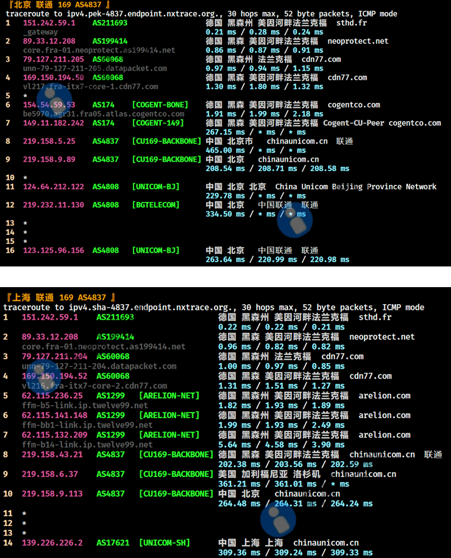Image resolution: width=451 pixels, height=558 pixels.
Task: Click IP address 219.158.9.113
Action: click(52, 493)
